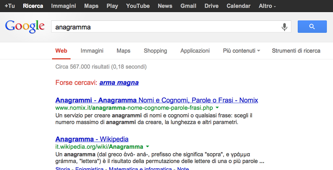333x170 pixels.
Task: Go to Gmail in the top bar
Action: [188, 6]
